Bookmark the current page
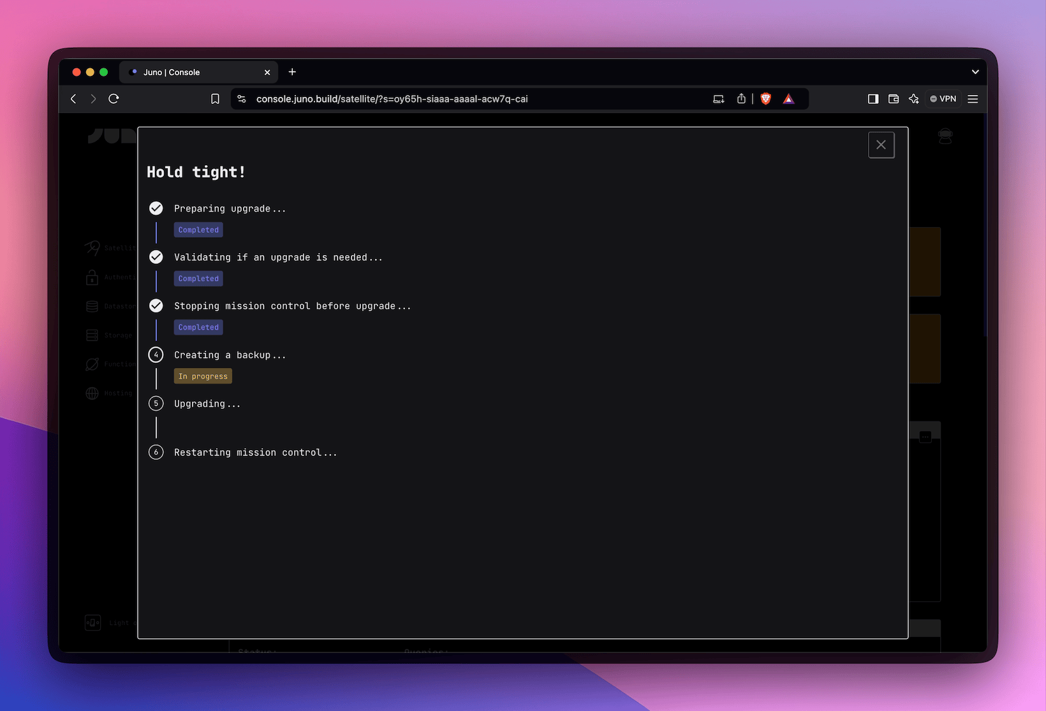This screenshot has width=1046, height=711. tap(215, 99)
